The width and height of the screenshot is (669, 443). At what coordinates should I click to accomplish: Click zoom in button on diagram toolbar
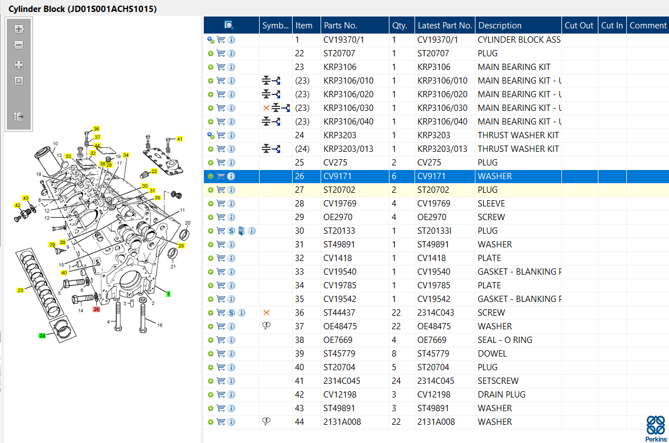[19, 29]
